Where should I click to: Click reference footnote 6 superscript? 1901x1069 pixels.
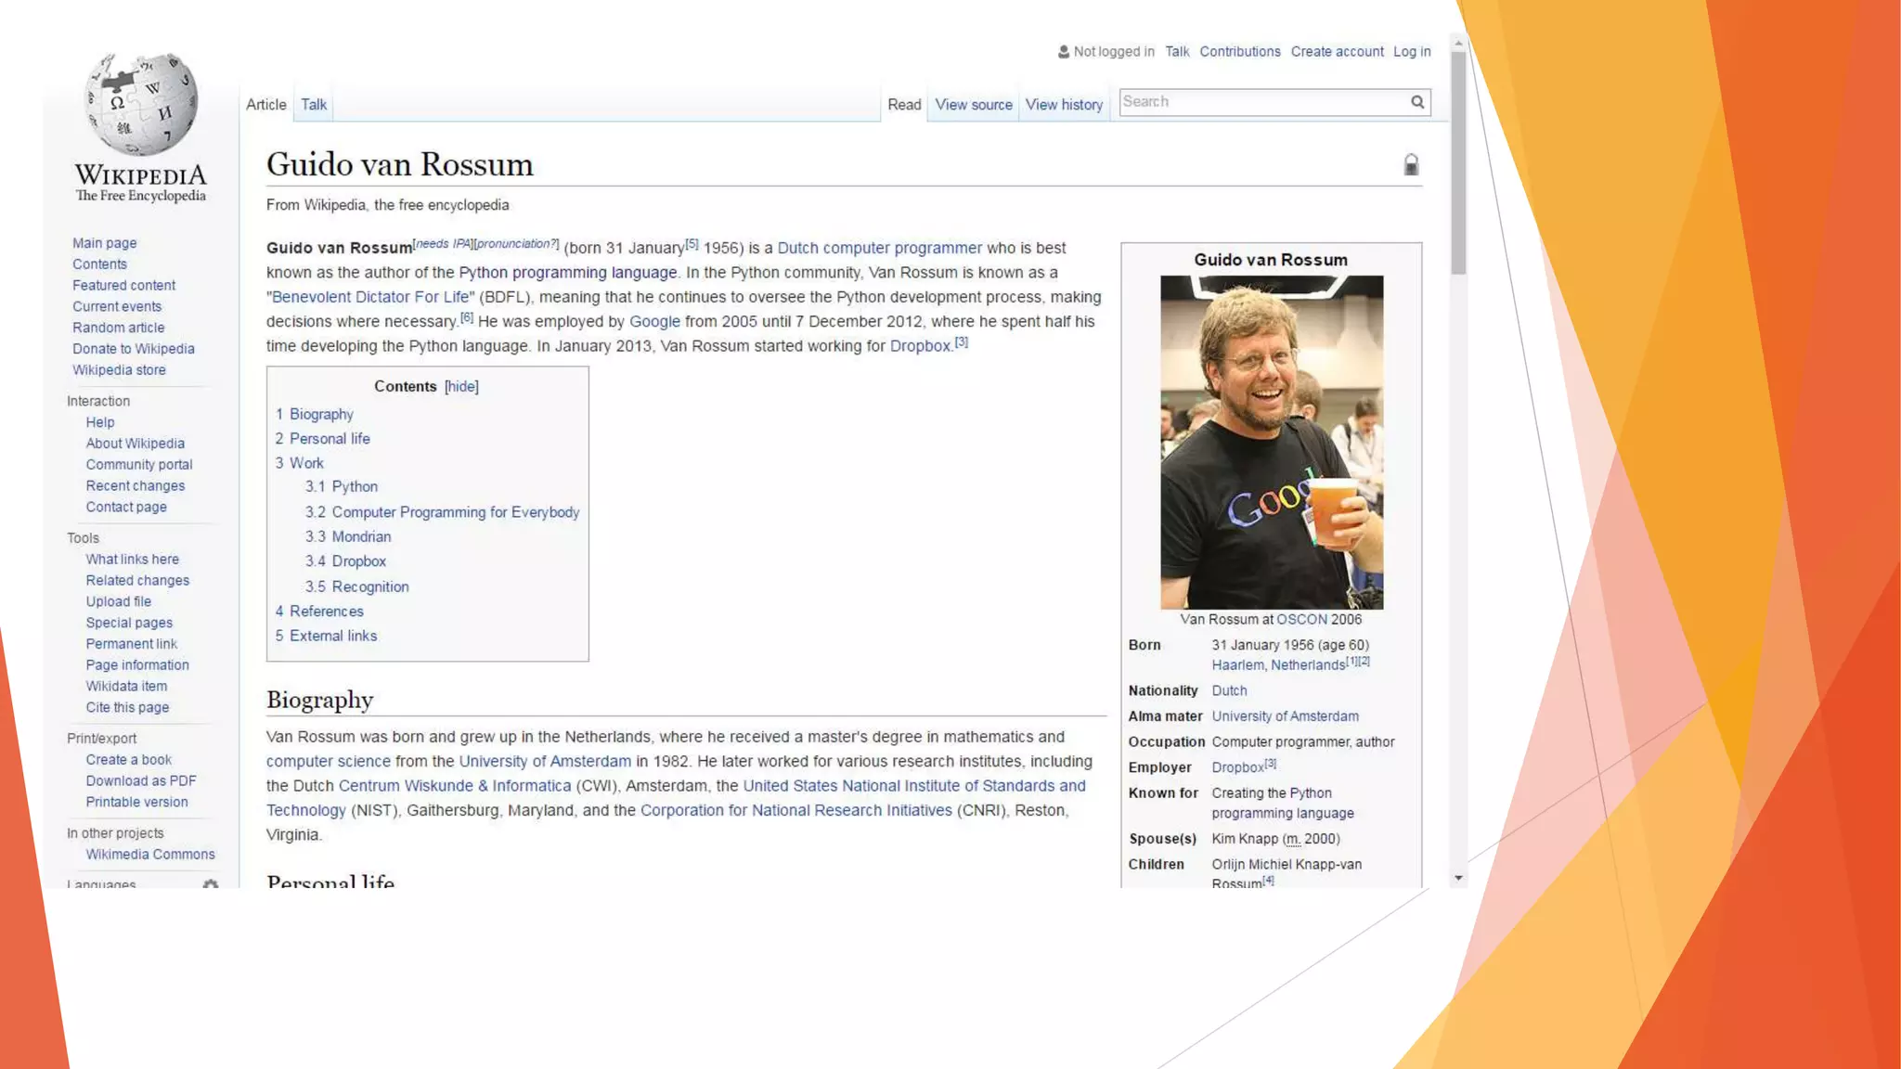coord(467,317)
